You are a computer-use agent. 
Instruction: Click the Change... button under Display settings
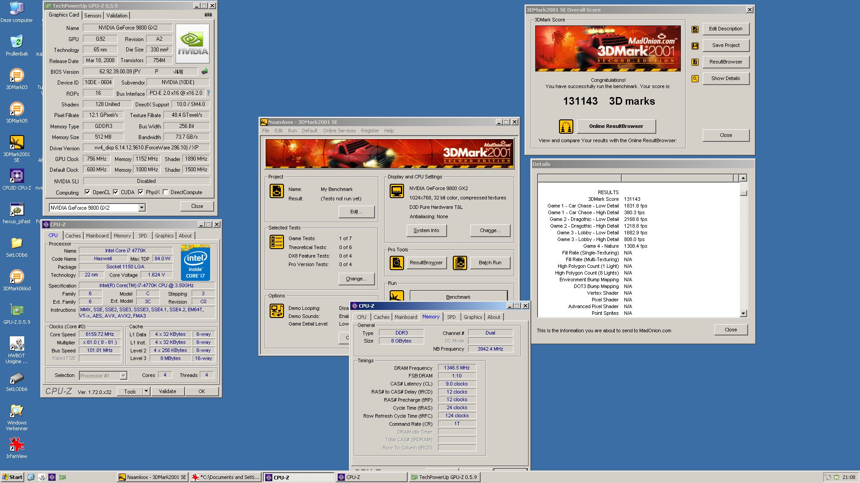click(x=490, y=230)
